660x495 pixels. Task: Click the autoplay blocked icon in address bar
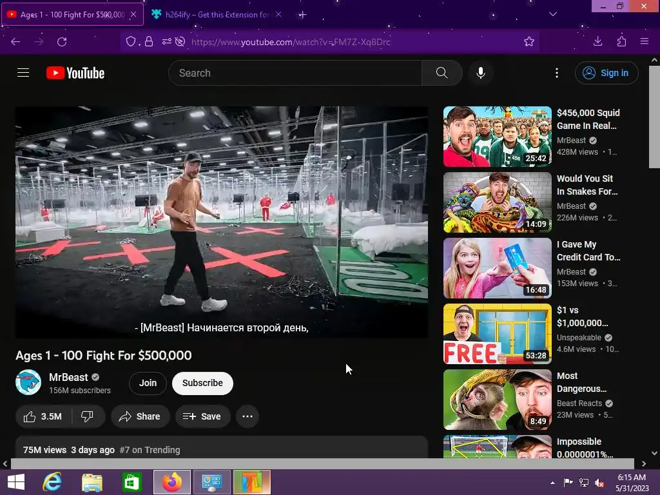coord(180,42)
